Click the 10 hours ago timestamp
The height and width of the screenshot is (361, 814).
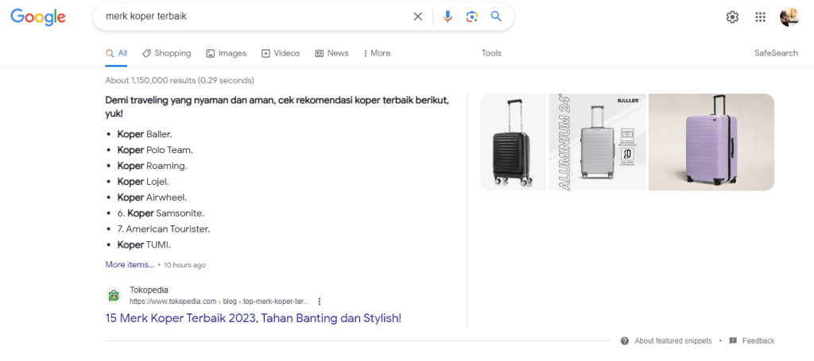184,265
